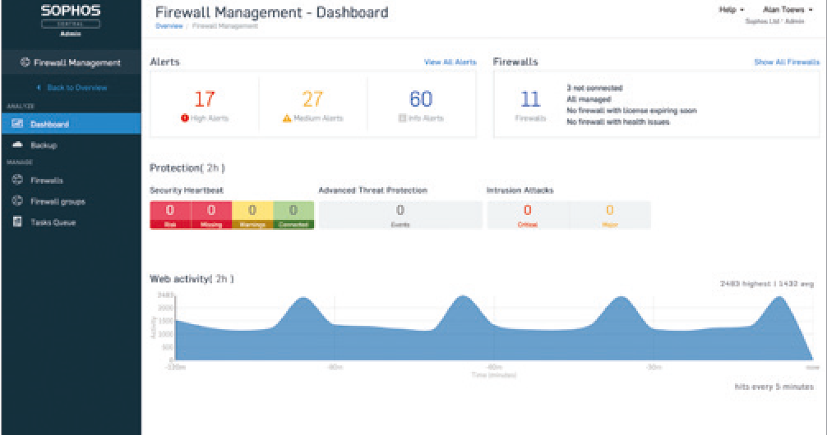Viewport: 827px width, 435px height.
Task: Open Show All Firewalls link
Action: click(786, 62)
